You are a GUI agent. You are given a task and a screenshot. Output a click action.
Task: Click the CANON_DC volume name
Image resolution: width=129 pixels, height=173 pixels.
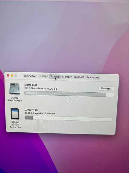tap(31, 110)
